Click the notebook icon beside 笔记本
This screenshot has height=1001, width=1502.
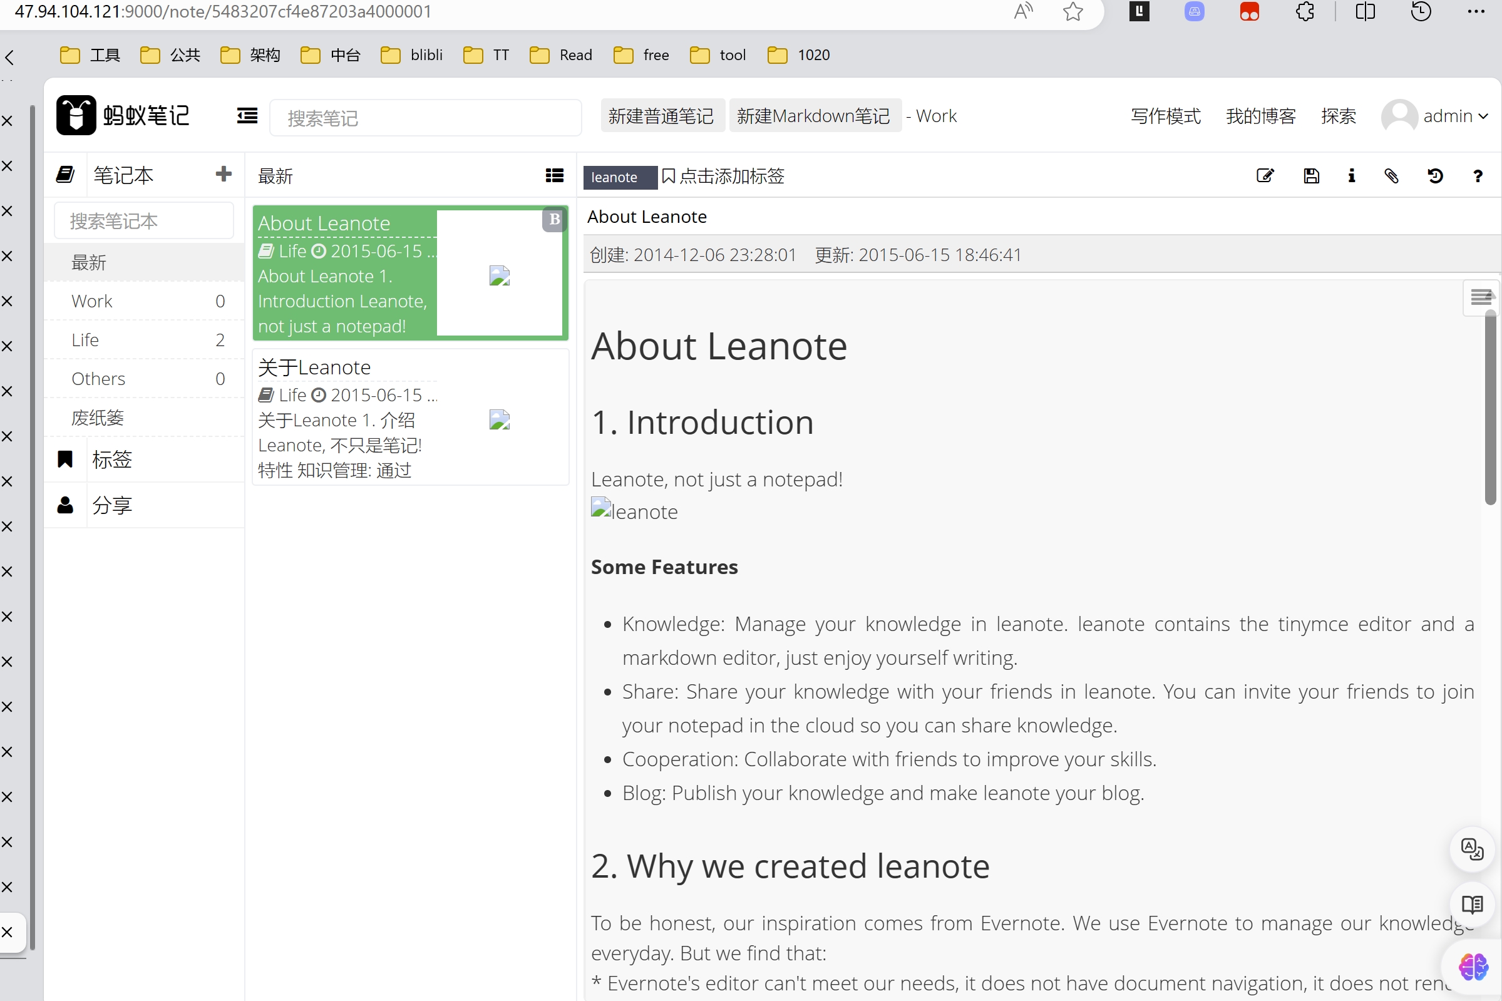click(65, 174)
